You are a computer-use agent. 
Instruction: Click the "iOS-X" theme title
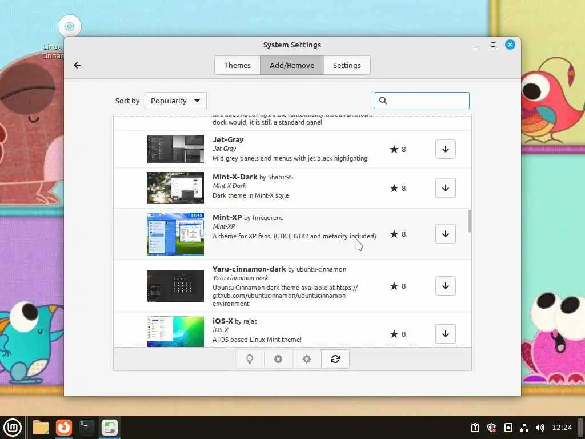pos(223,321)
